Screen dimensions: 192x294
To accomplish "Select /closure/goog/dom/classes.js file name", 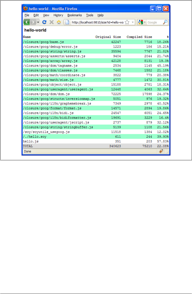I will click(x=50, y=70).
